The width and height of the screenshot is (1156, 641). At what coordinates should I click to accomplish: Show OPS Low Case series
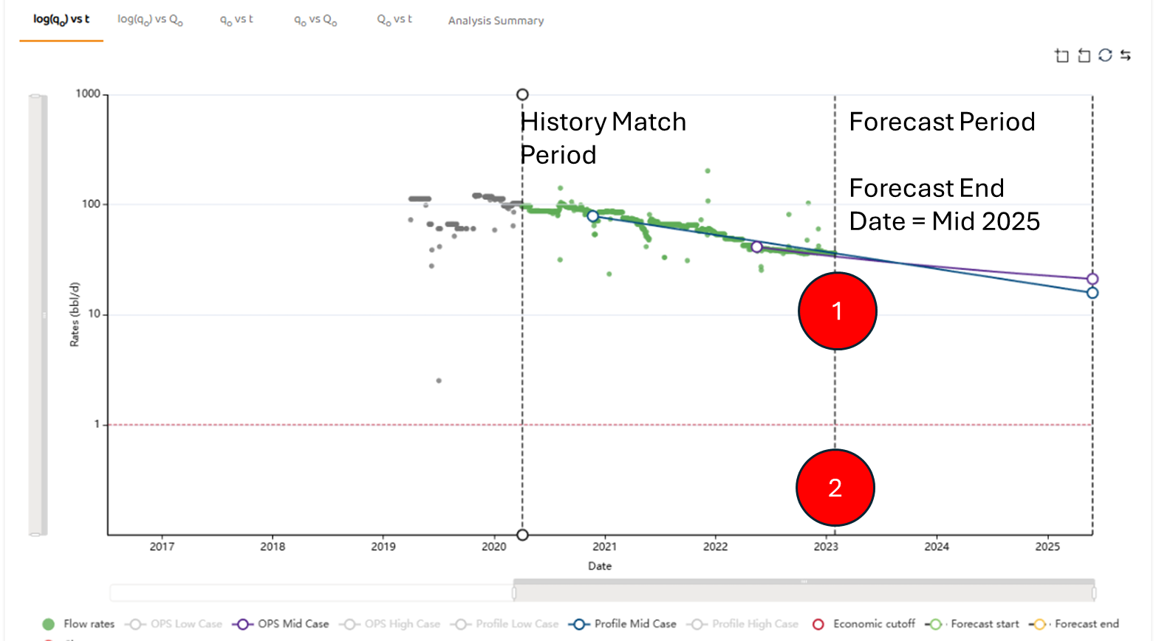[x=174, y=624]
